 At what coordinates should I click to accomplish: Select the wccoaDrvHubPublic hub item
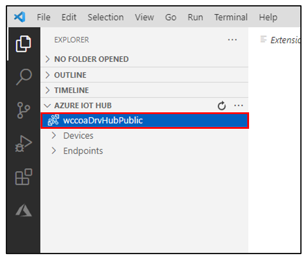145,121
